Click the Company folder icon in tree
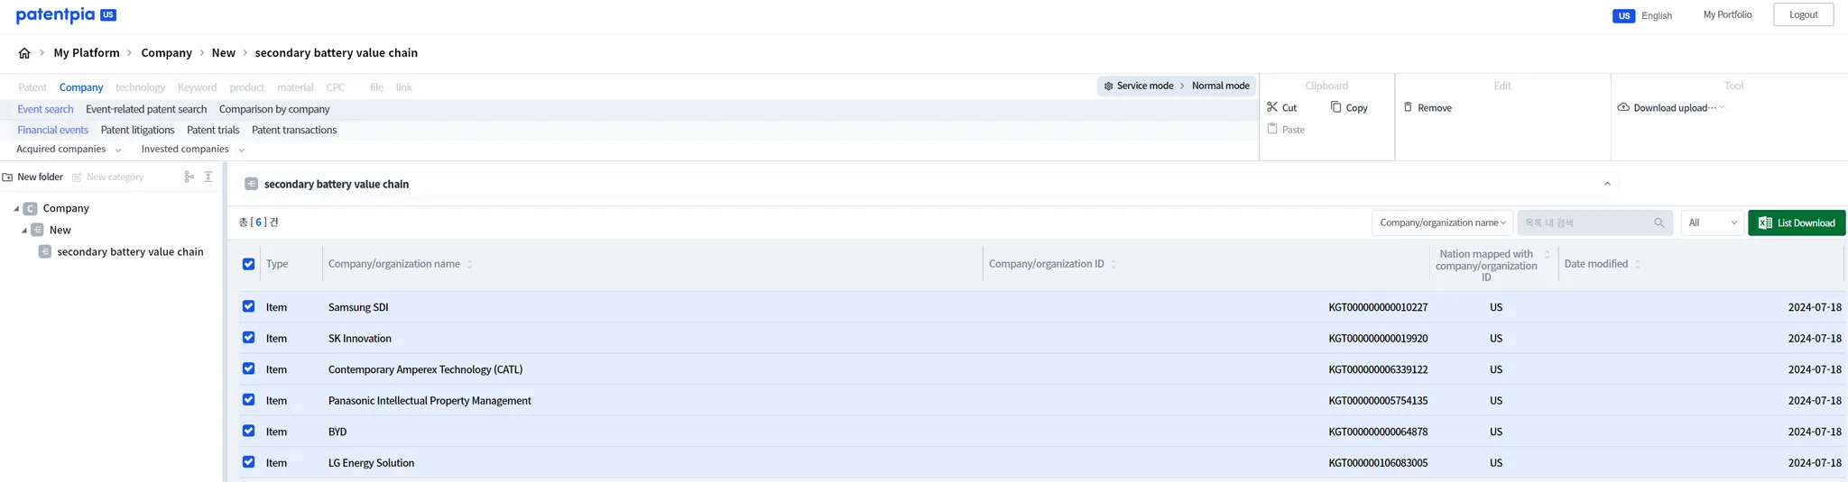 pyautogui.click(x=31, y=208)
